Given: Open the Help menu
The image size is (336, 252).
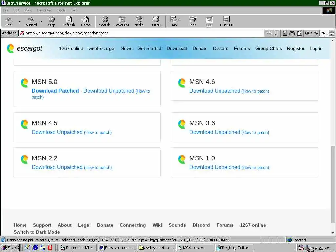Looking at the screenshot, I should (x=74, y=10).
